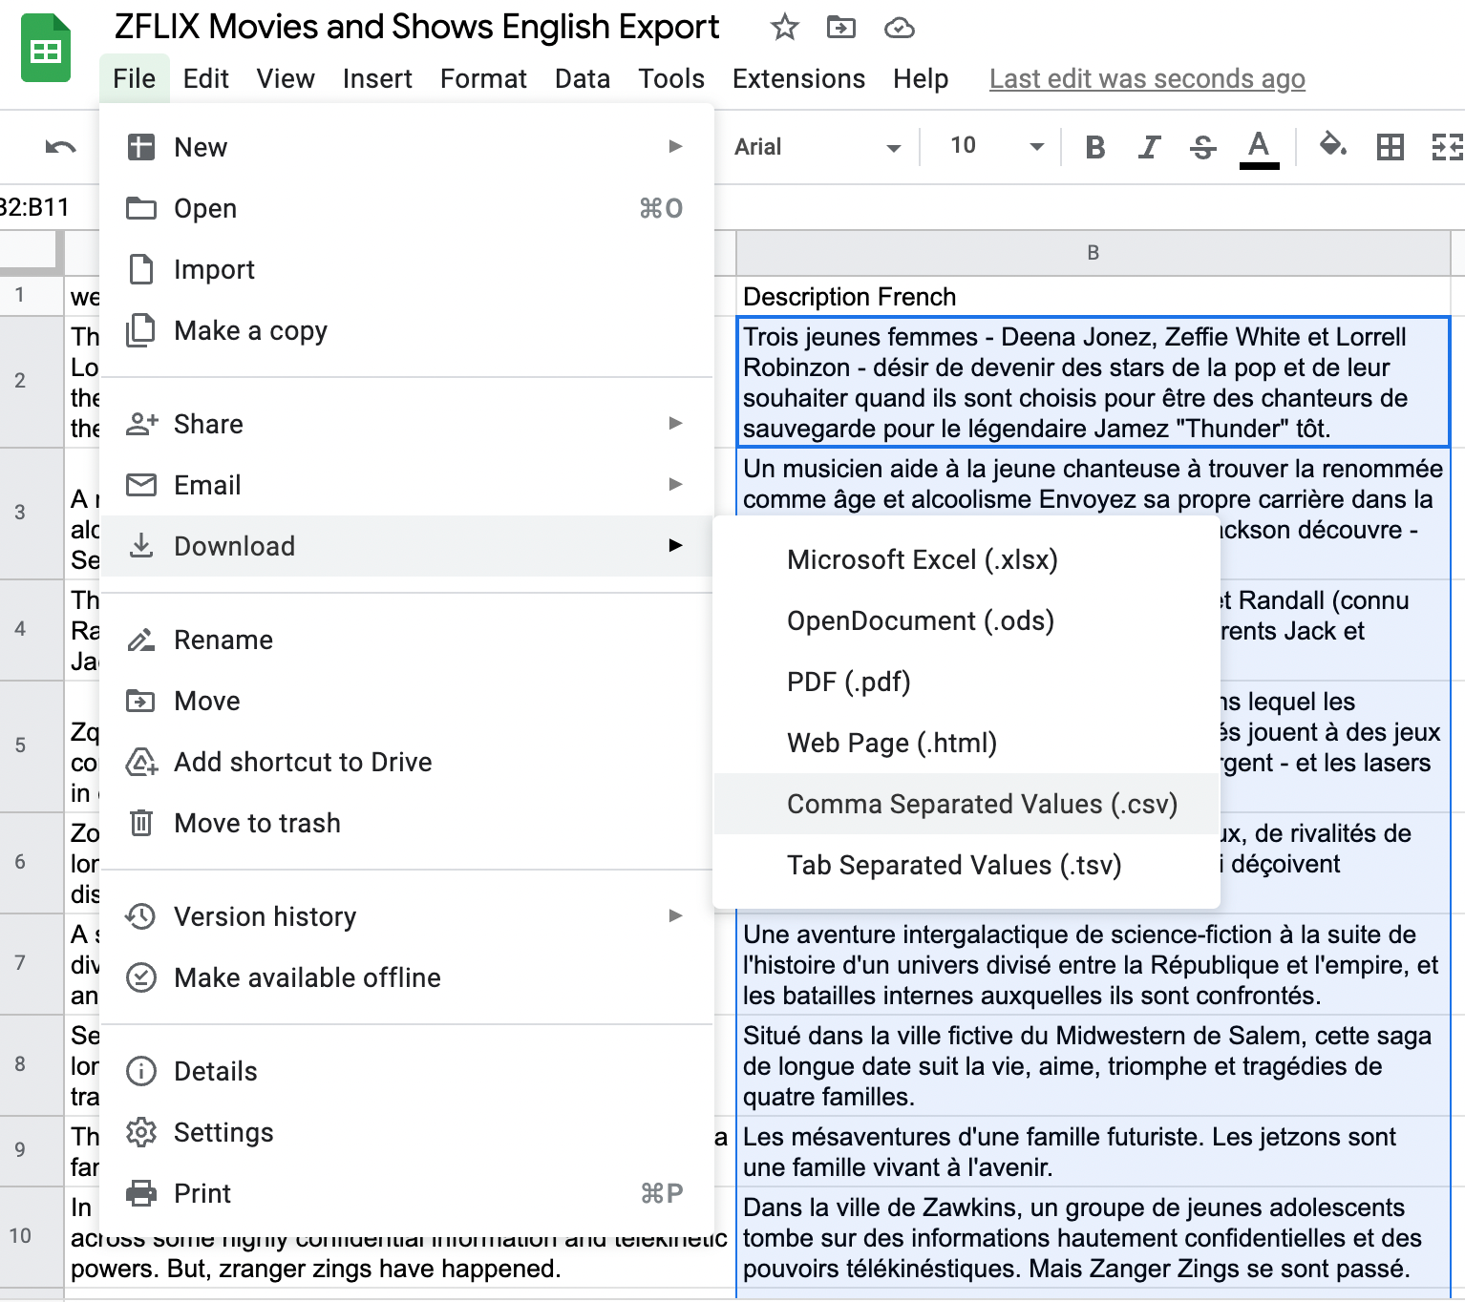Viewport: 1465px width, 1302px height.
Task: Select column B header
Action: (x=1093, y=253)
